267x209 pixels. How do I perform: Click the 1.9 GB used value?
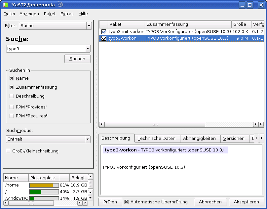point(80,198)
